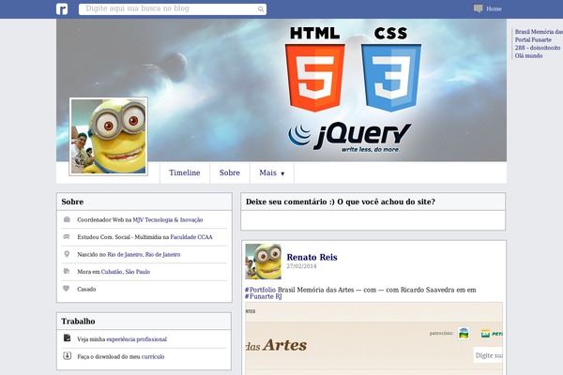Click the #Funarte RJ hashtag
This screenshot has height=375, width=563.
click(263, 296)
